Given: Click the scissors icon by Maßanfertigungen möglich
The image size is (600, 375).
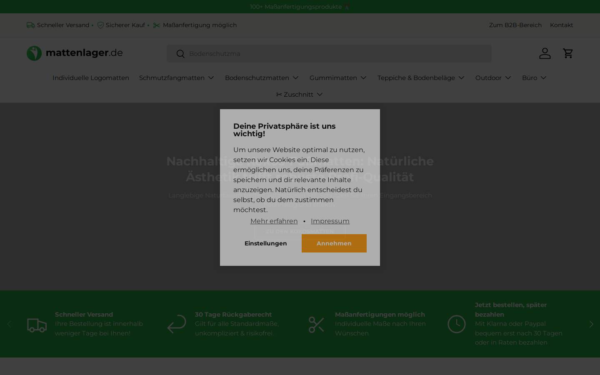Looking at the screenshot, I should (x=316, y=325).
